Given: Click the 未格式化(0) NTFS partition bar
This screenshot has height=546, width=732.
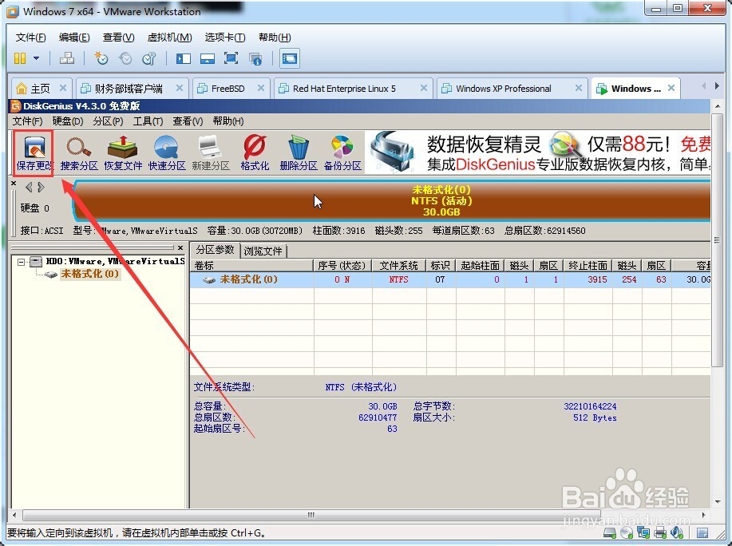Looking at the screenshot, I should (x=392, y=201).
